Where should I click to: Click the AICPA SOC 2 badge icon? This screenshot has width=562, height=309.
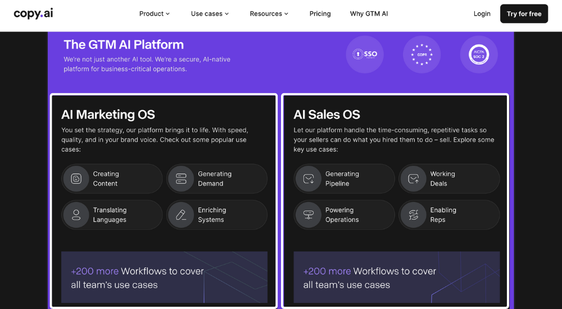point(479,54)
